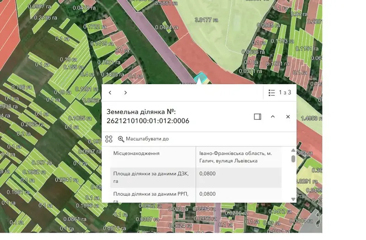Close the parcel info popup
The height and width of the screenshot is (240, 366).
click(x=288, y=117)
